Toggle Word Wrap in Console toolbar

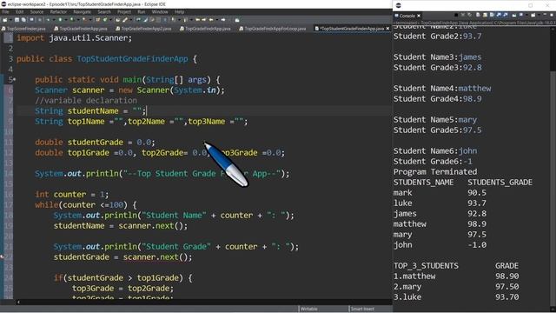[x=492, y=16]
